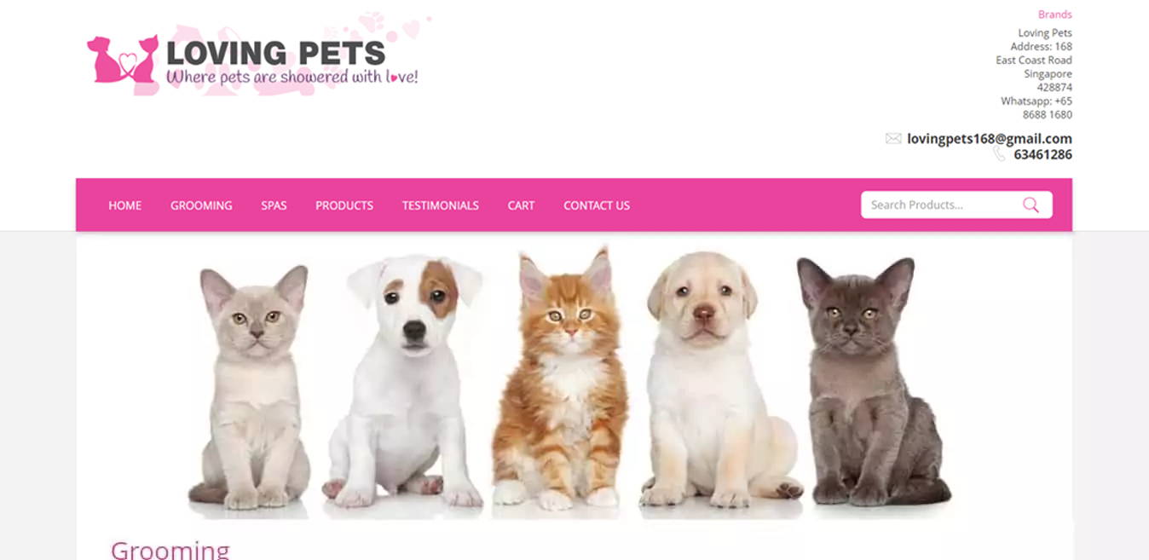Click the dark gray cat in the banner
The image size is (1149, 560).
pos(869,382)
